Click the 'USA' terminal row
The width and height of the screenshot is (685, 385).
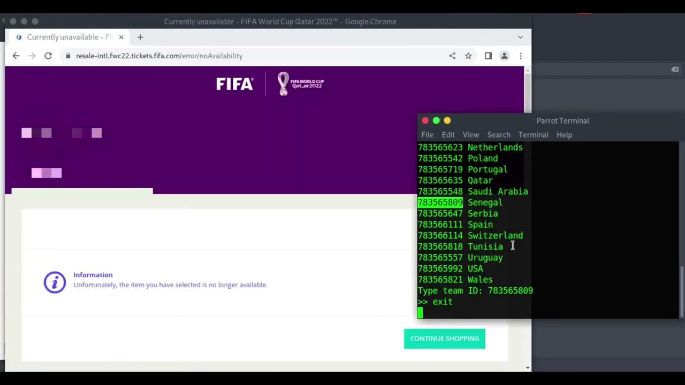coord(450,268)
